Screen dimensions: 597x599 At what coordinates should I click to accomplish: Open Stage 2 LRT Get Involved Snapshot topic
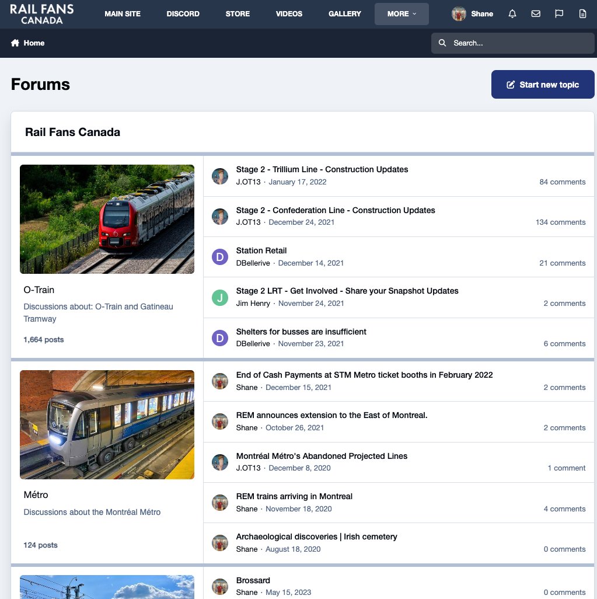coord(347,291)
